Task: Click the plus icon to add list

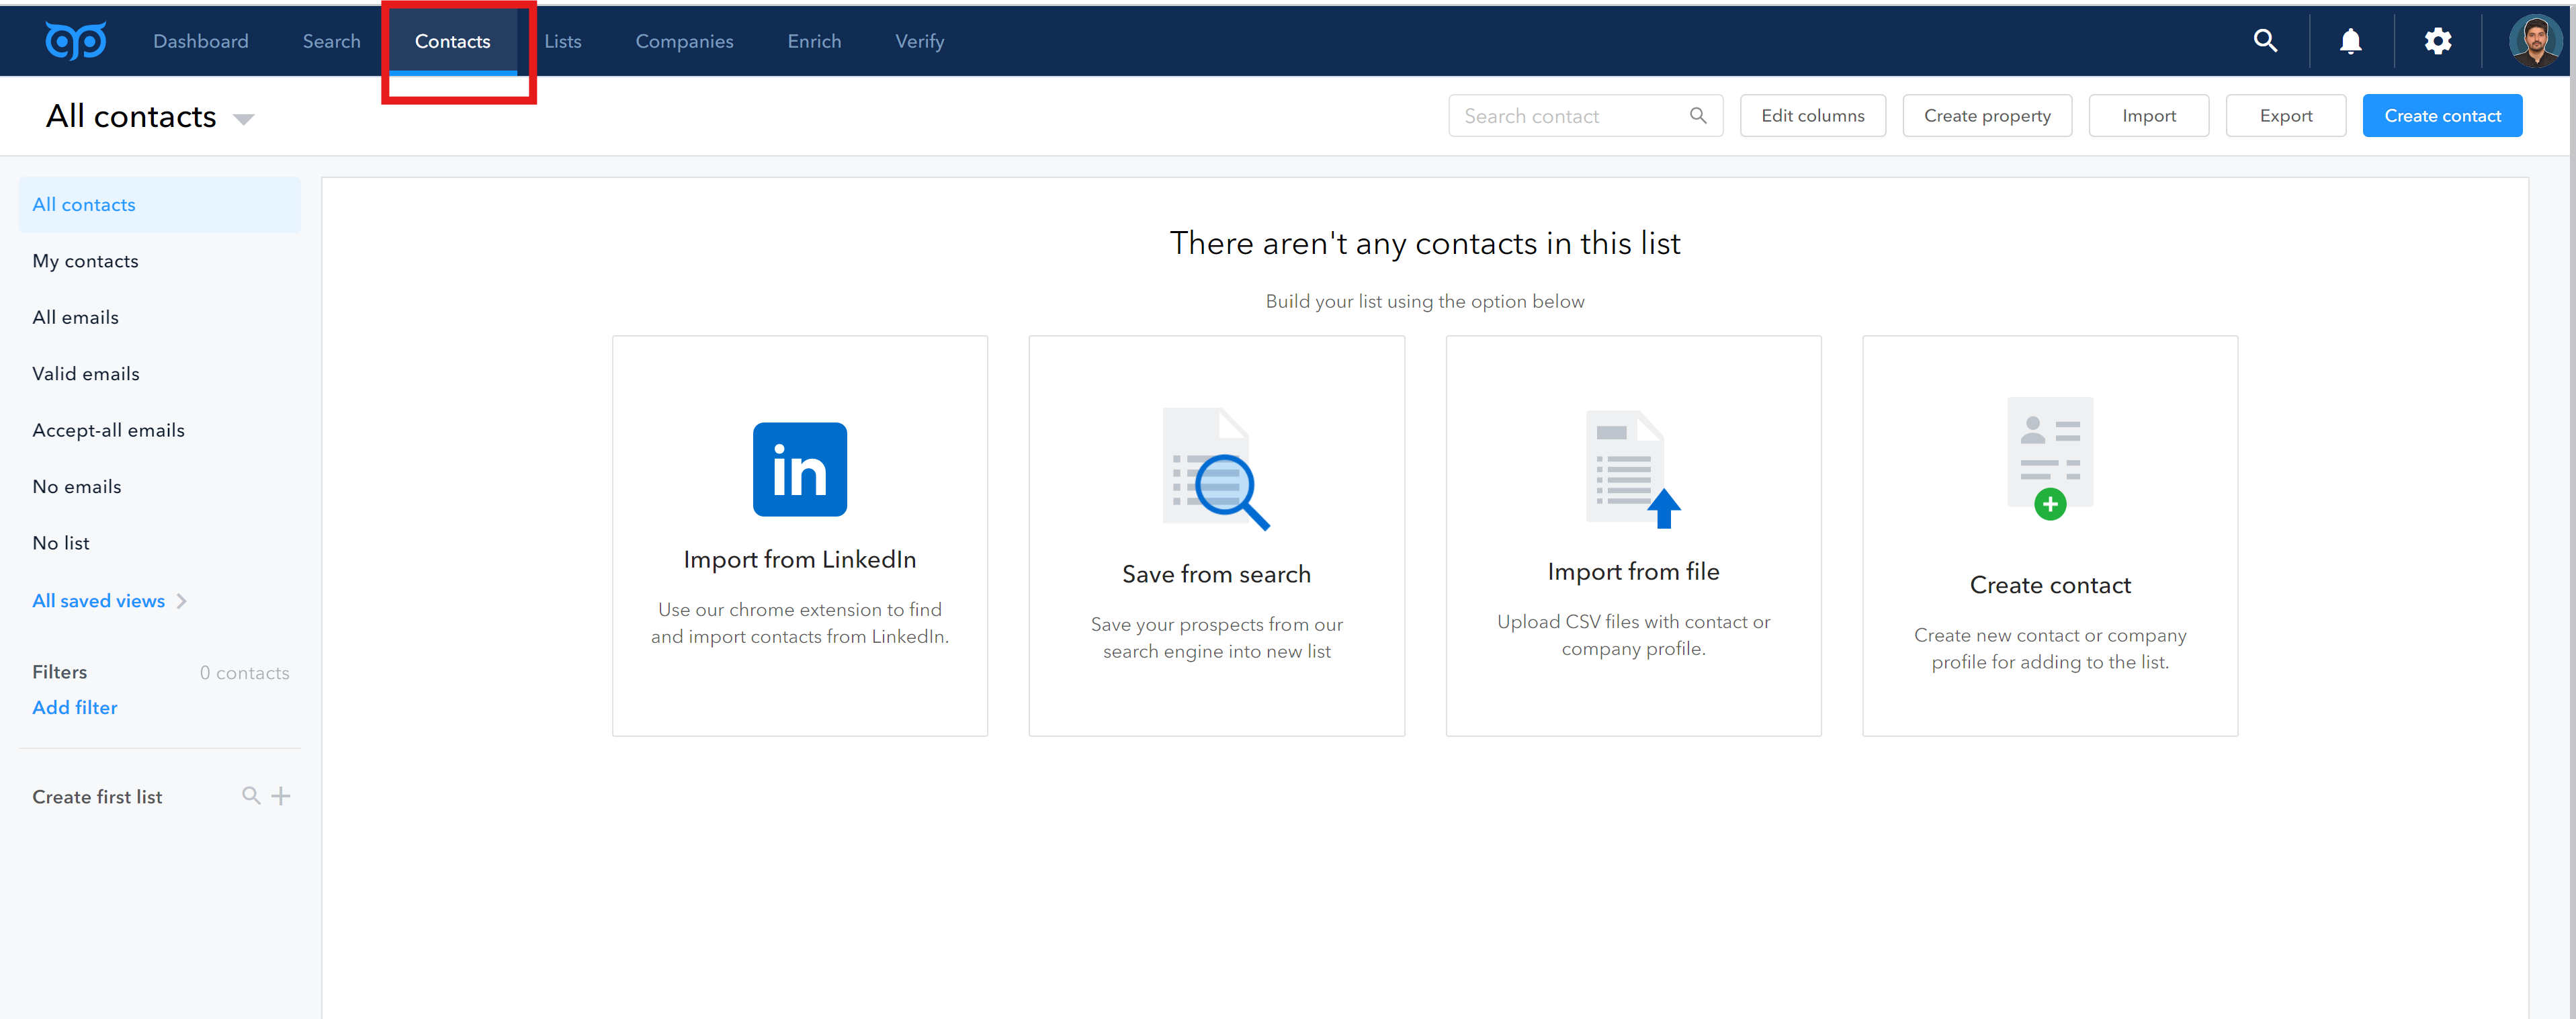Action: click(x=281, y=796)
